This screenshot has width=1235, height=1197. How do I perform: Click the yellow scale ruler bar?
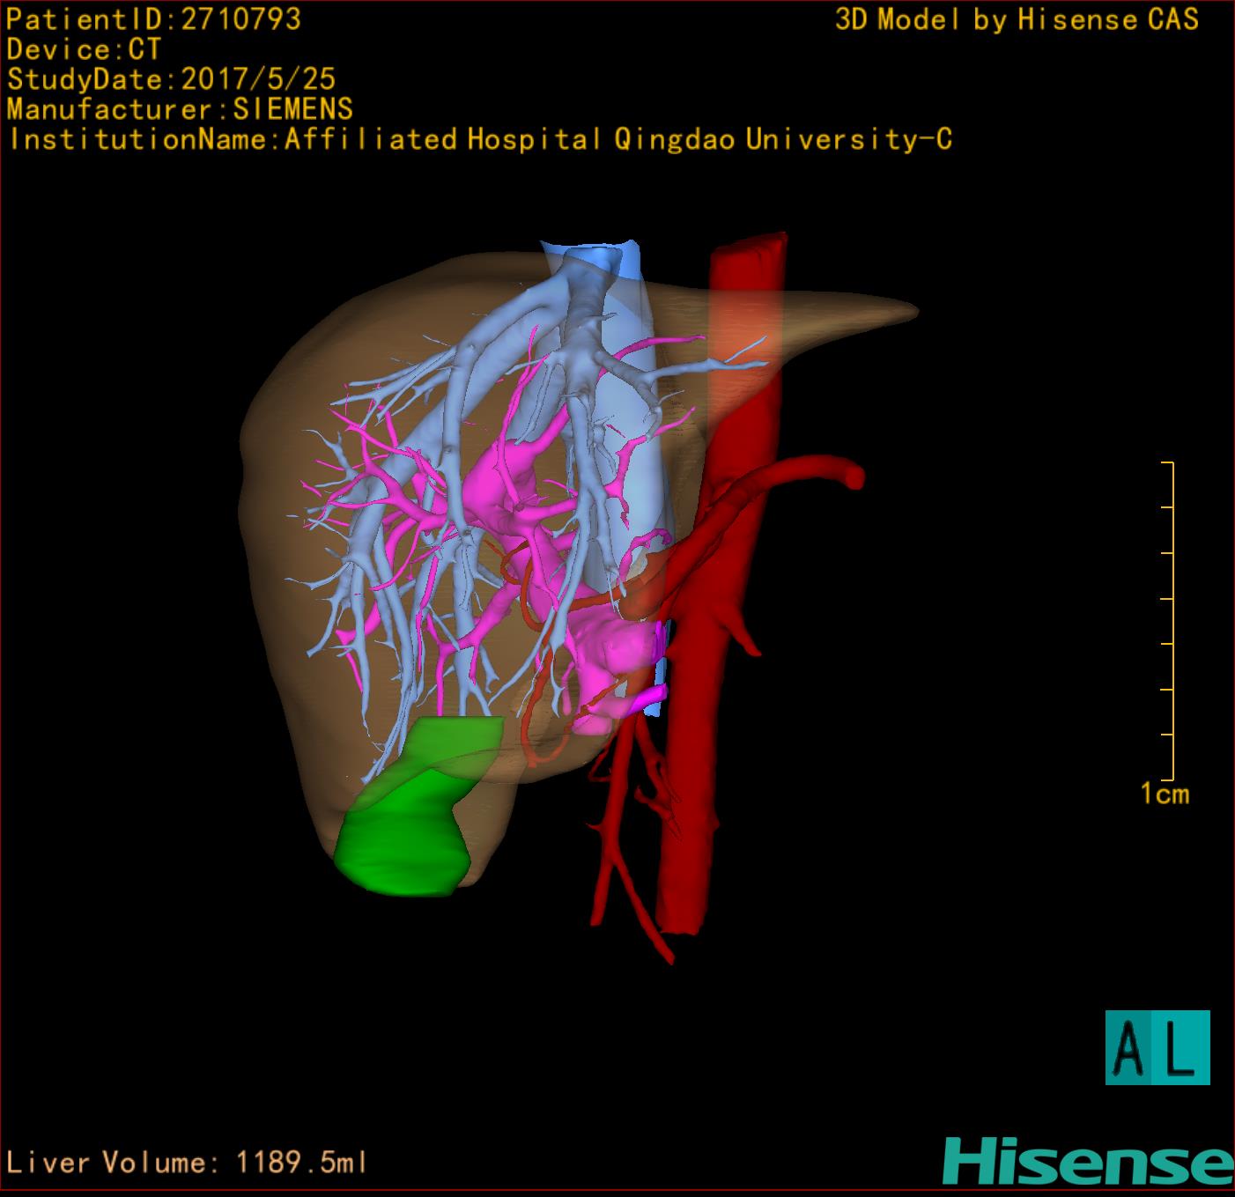coord(1168,621)
